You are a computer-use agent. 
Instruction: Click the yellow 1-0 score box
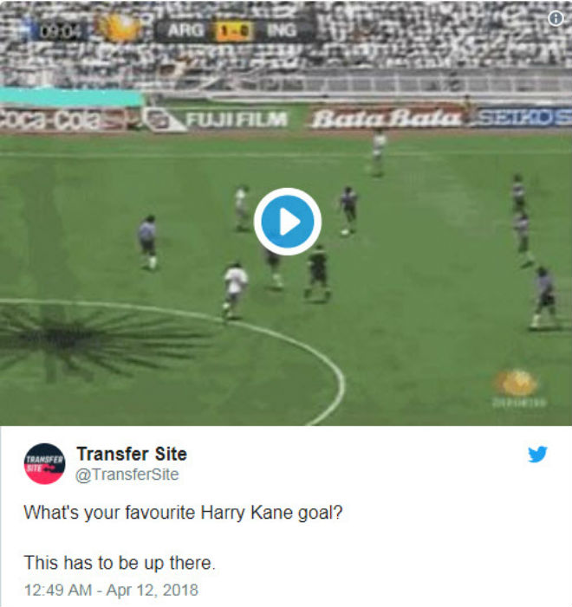click(235, 31)
